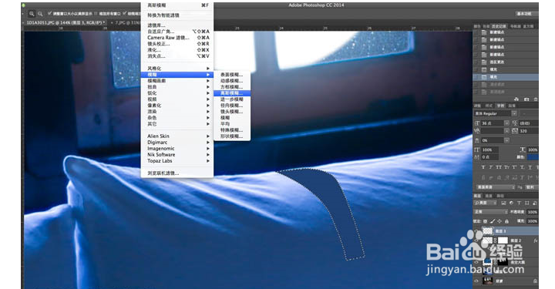The image size is (555, 289).
Task: Click faux italic T icon in Character panel
Action: click(x=491, y=167)
